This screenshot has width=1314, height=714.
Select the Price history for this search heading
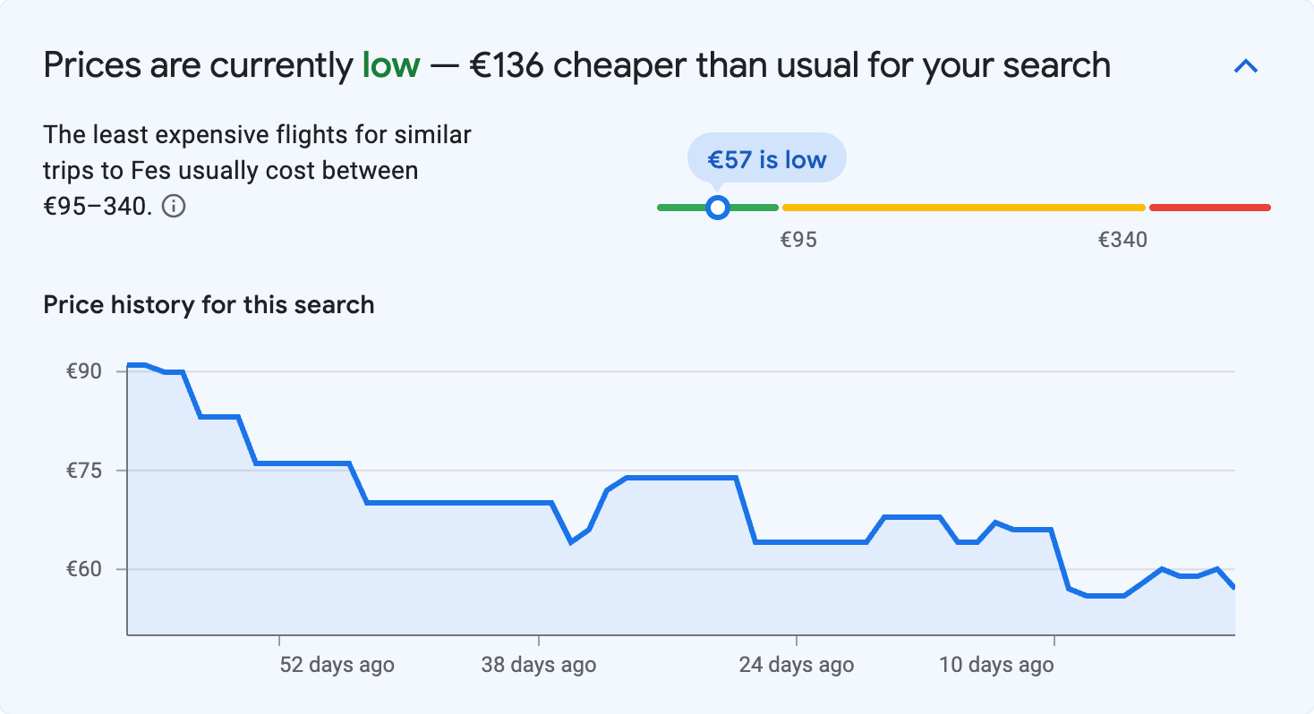click(x=209, y=304)
